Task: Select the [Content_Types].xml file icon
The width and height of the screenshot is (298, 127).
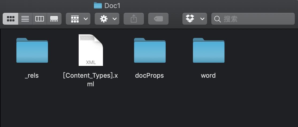Action: [91, 50]
